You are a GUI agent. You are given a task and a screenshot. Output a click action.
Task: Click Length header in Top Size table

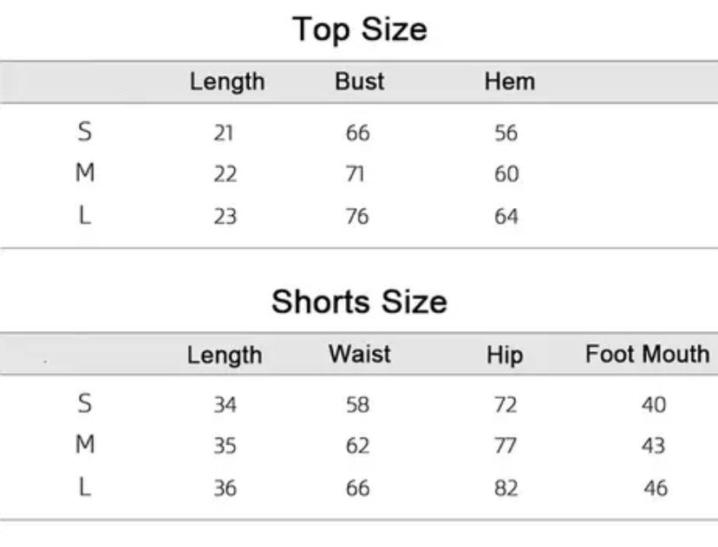[x=227, y=82]
